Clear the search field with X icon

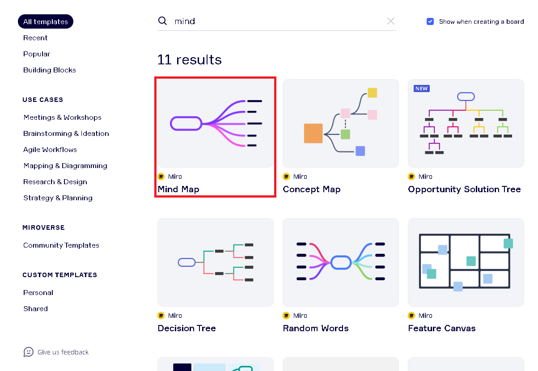point(391,21)
